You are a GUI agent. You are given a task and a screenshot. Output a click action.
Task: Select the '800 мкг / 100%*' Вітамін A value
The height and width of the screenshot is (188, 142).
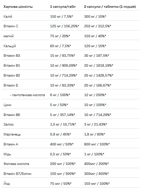97,144
